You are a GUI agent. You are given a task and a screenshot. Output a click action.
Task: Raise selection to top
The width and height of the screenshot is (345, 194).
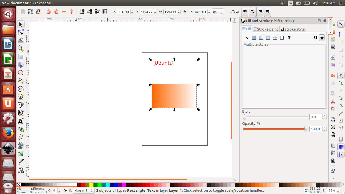pos(105,12)
